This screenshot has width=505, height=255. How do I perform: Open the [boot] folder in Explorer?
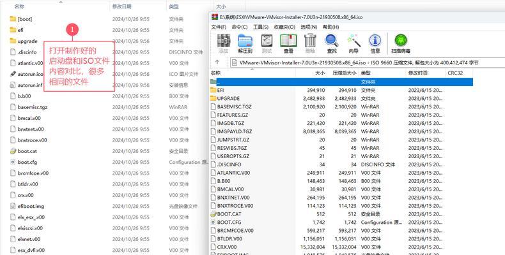(21, 19)
